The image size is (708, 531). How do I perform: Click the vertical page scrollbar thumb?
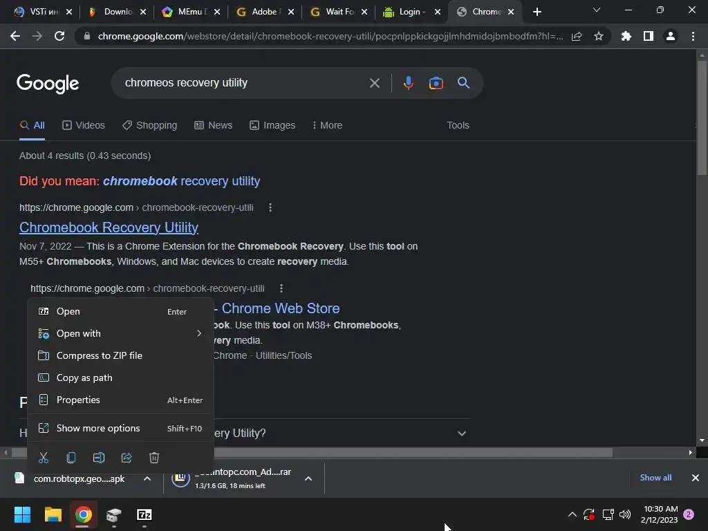pos(702,118)
